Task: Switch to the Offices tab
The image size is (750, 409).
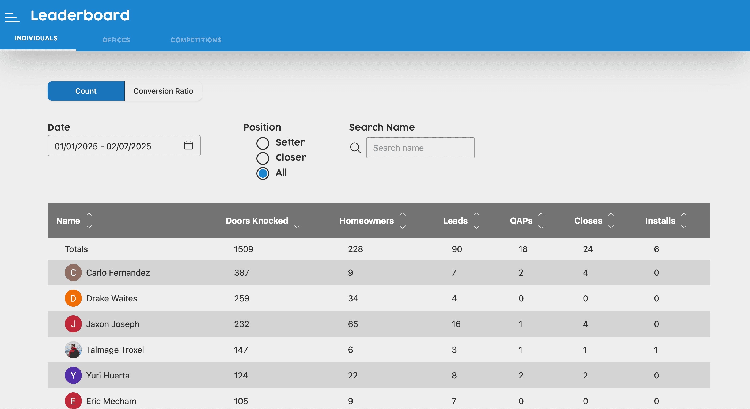Action: point(116,40)
